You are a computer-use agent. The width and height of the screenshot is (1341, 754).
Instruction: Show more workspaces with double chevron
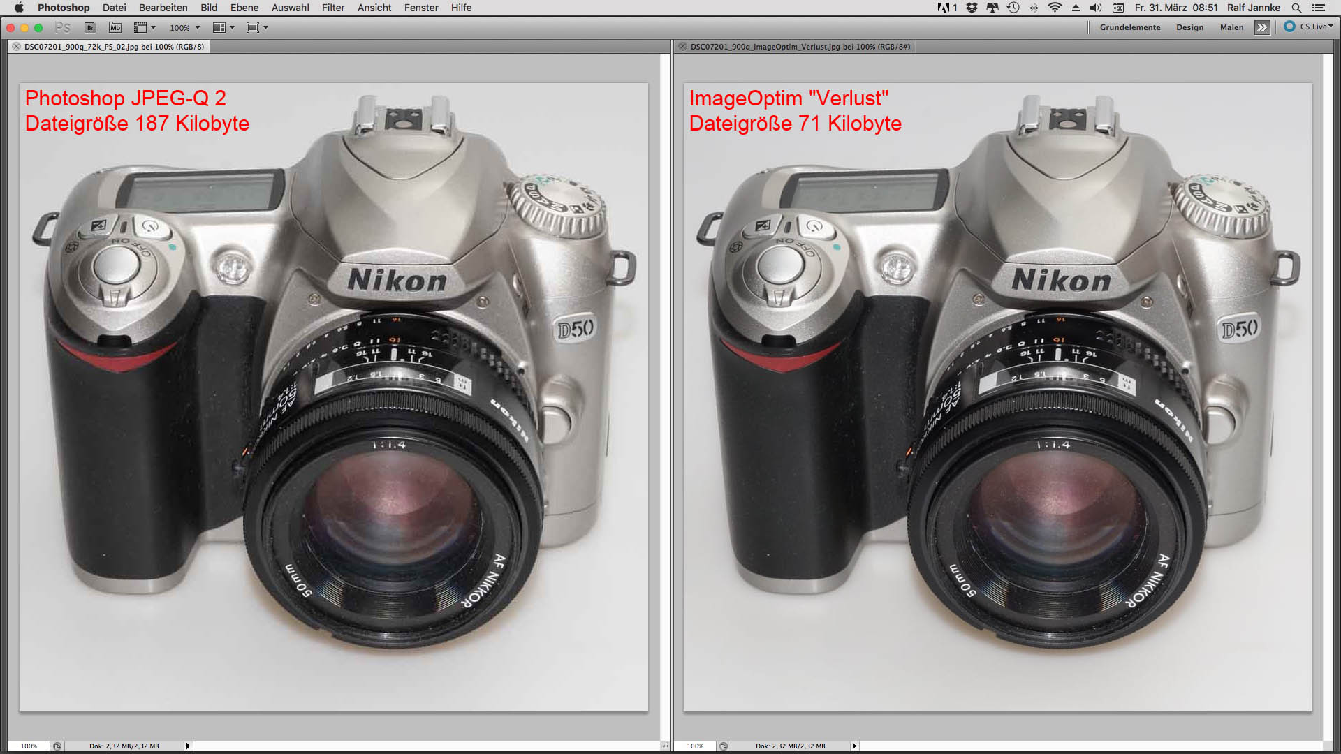click(x=1261, y=27)
